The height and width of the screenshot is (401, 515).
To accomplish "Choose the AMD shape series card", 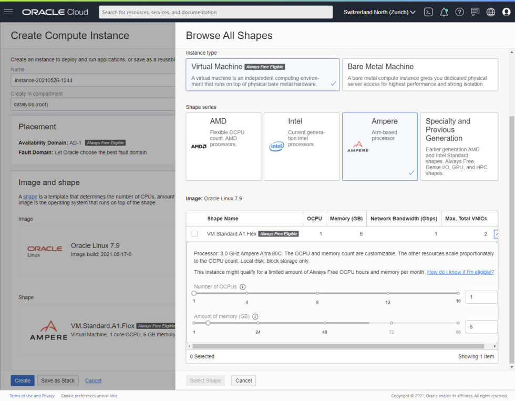I will pos(223,146).
